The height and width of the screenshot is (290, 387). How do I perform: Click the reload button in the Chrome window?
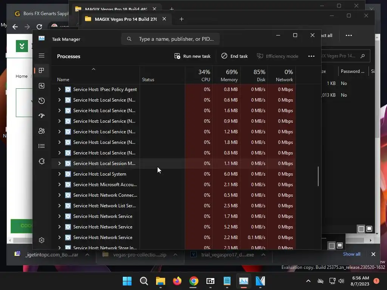point(39,27)
